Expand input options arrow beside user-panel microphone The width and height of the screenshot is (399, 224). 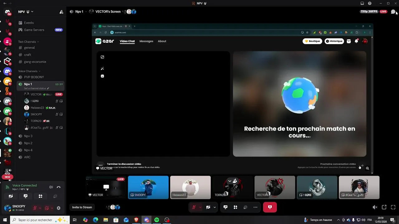[x=40, y=208]
